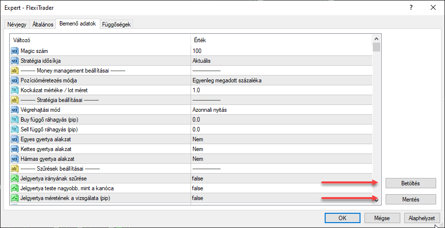The image size is (445, 228).
Task: Click the integer icon beside Magic szám
Action: pos(14,51)
